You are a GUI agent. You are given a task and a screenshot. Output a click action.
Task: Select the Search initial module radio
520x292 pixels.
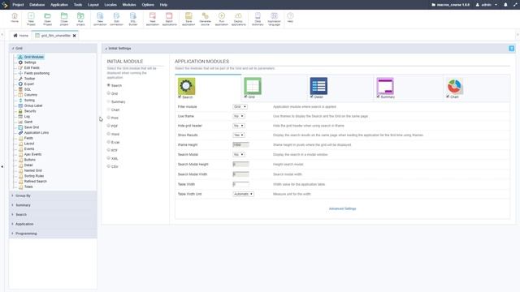[x=108, y=85]
